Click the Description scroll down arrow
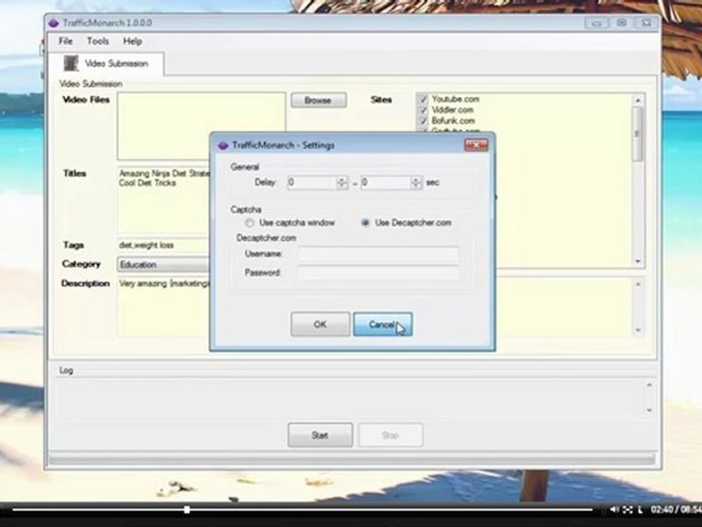702x527 pixels. tap(638, 330)
